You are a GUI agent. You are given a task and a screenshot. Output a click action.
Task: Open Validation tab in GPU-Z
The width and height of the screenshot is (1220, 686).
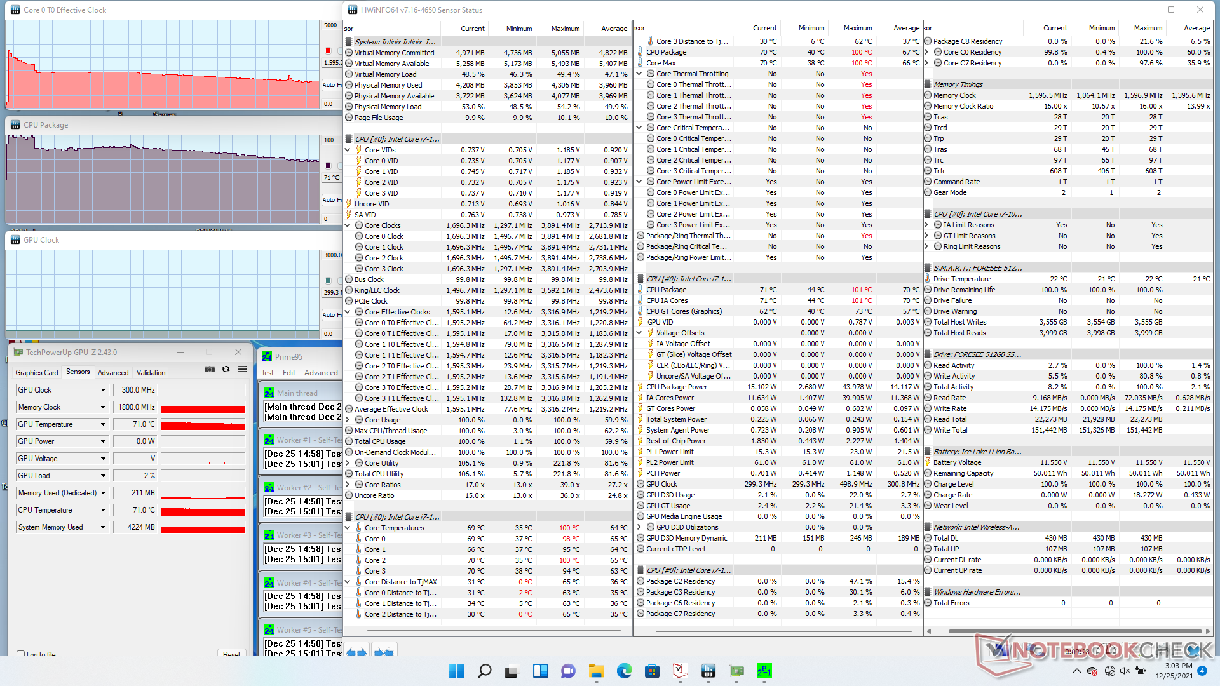(x=151, y=373)
